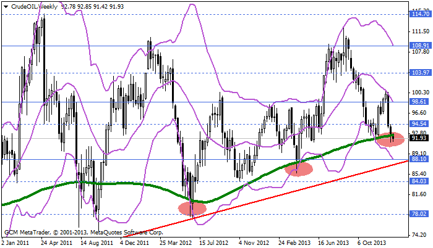Click the CrudeOIL,Weekly chart title
Viewport: 433px width, 248px height.
(32, 6)
